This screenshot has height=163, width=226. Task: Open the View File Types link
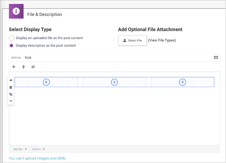(162, 40)
